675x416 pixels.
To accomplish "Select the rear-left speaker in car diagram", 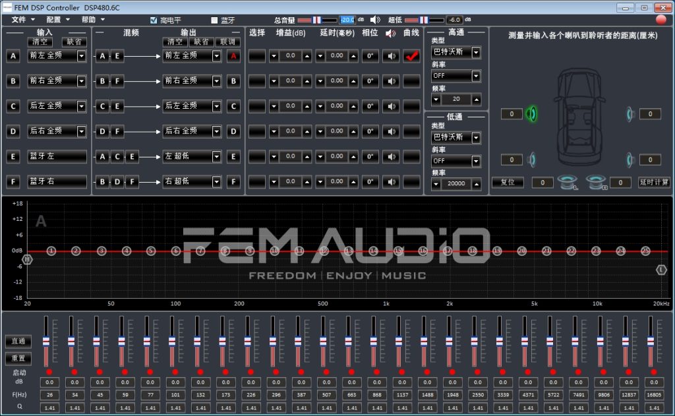I will (x=532, y=160).
